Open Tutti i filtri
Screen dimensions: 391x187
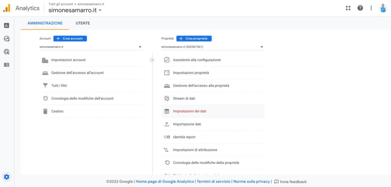click(x=91, y=86)
